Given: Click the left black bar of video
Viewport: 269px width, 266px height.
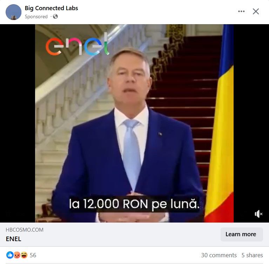Looking at the screenshot, I should coord(18,123).
